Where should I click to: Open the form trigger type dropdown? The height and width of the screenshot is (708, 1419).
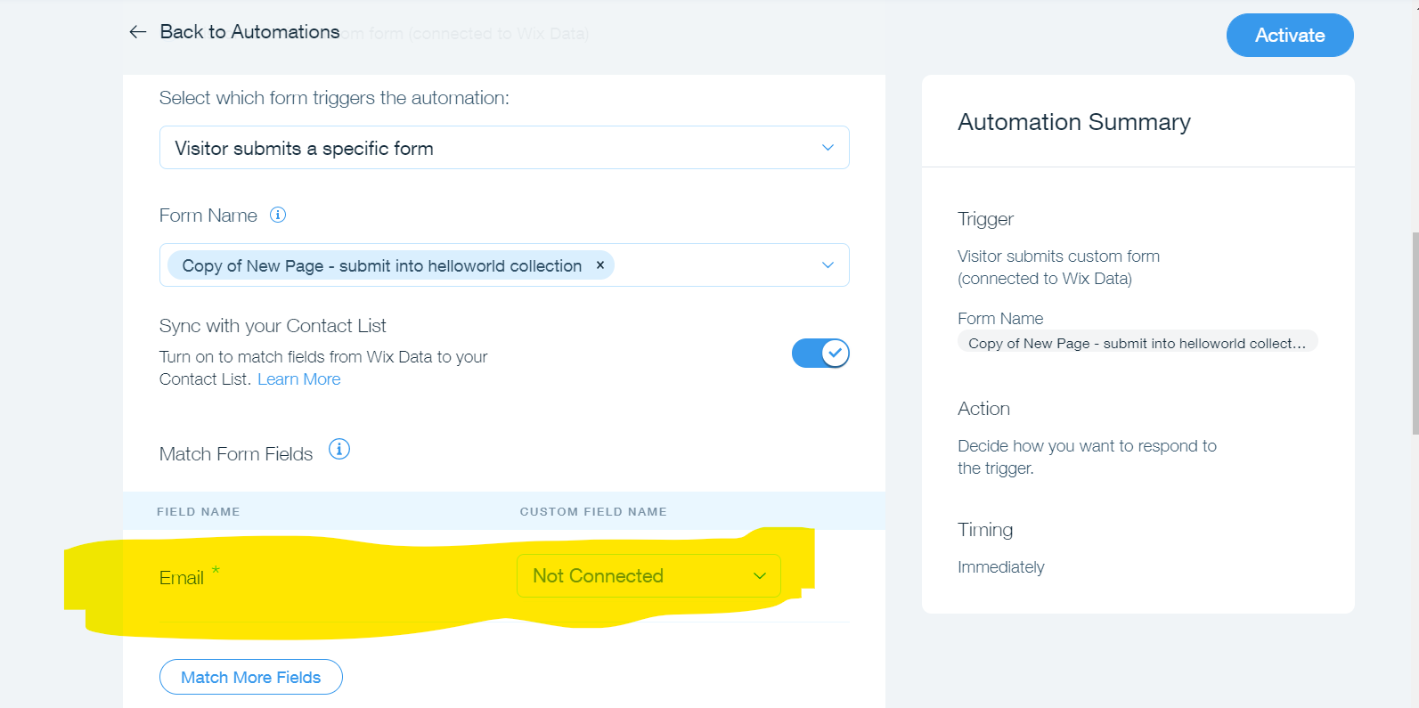pos(503,148)
